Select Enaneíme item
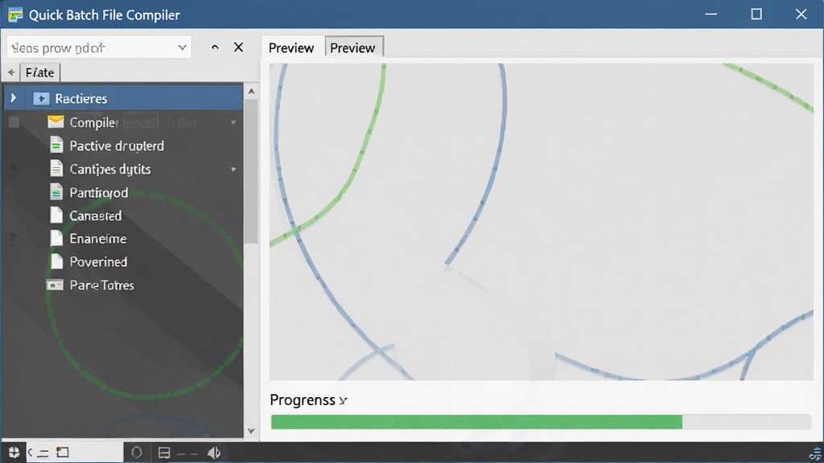The width and height of the screenshot is (824, 463). [98, 239]
